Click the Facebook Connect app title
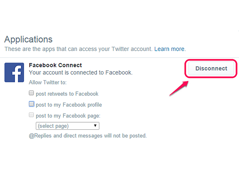 tap(55, 65)
